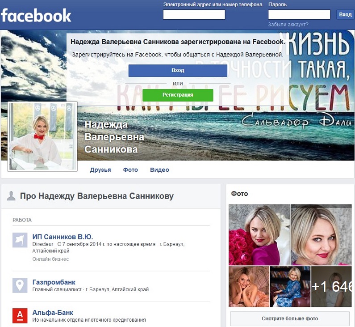Click the header Вход login button
Viewport: 355px width, 327px height.
345,14
